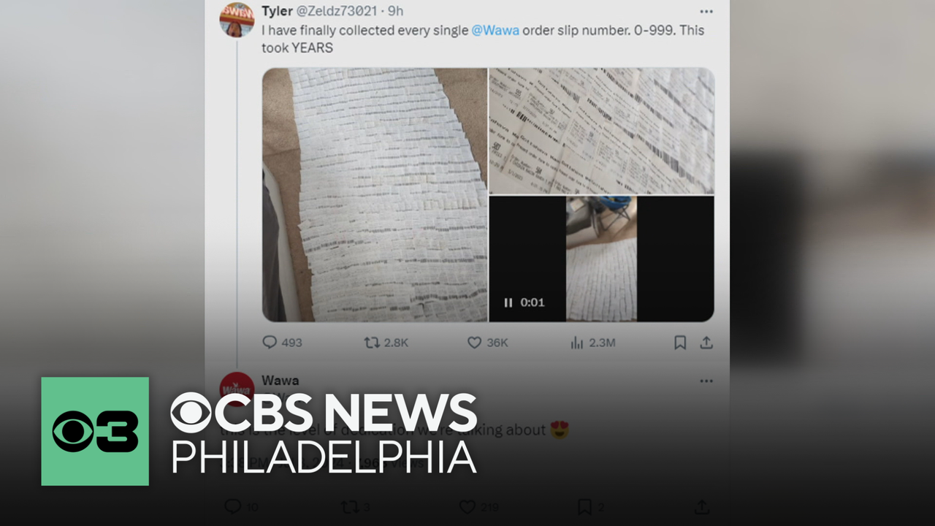Open Tyler's profile avatar
Image resolution: width=935 pixels, height=526 pixels.
point(237,20)
